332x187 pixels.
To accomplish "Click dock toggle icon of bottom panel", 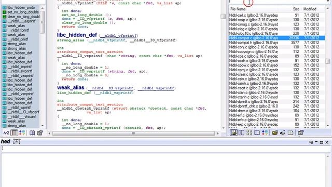I will click(311, 142).
